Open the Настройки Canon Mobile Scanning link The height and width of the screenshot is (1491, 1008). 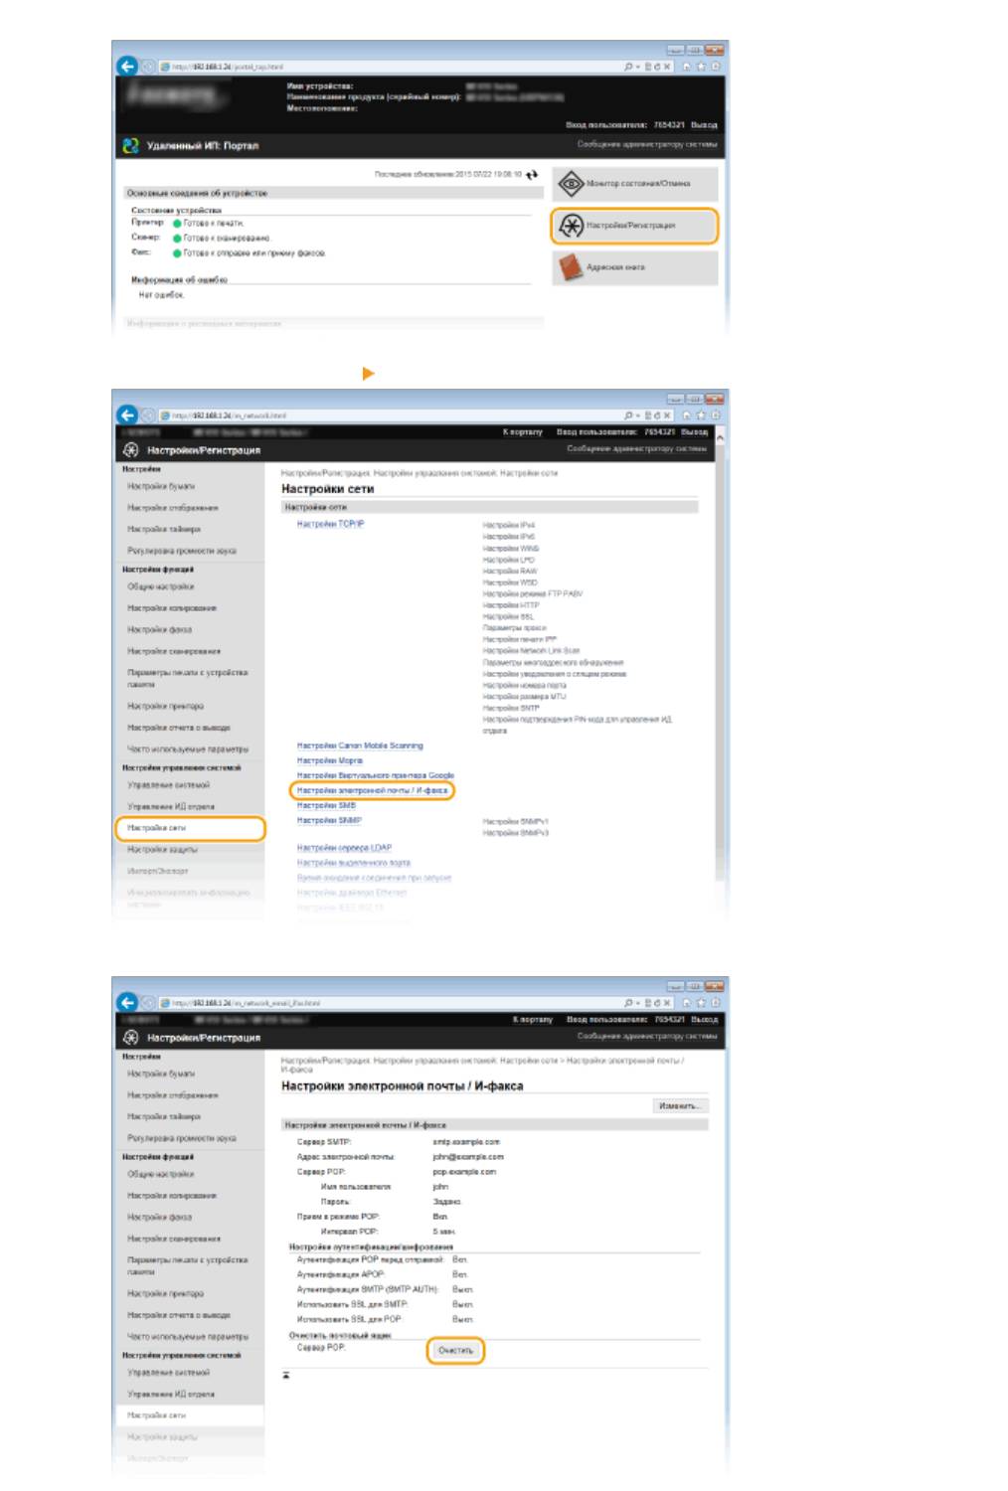359,745
